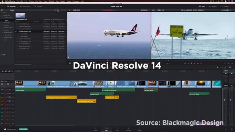The image size is (235, 132).
Task: Select the Selects bin
Action: point(7,20)
